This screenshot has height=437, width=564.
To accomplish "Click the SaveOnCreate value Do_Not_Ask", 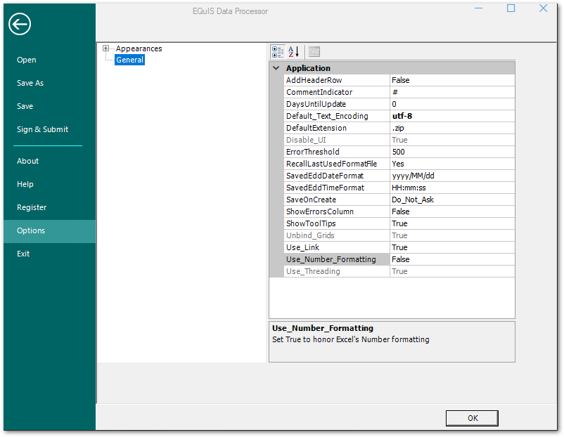I will (x=452, y=200).
